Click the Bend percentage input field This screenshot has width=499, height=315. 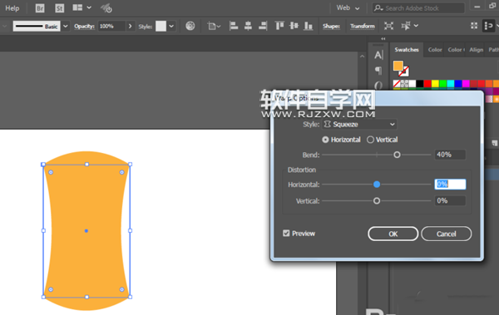[x=450, y=155]
